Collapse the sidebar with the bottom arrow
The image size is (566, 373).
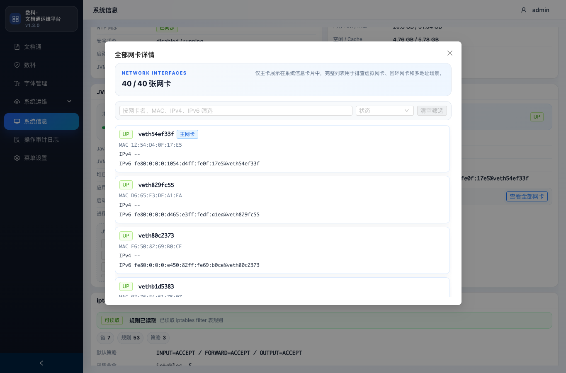click(41, 363)
